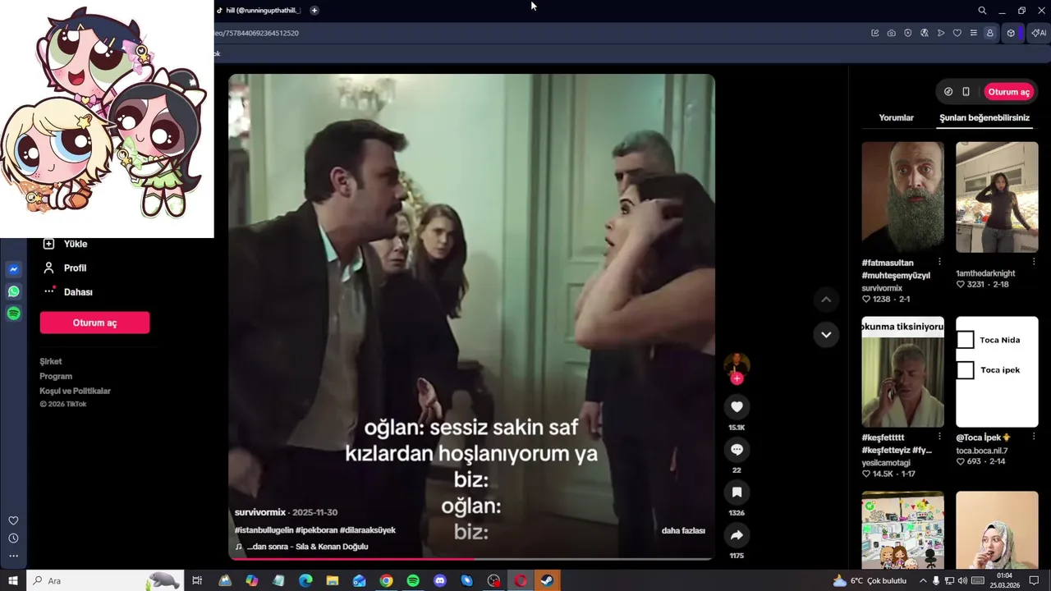The height and width of the screenshot is (591, 1051).
Task: Open options dots for 1amthedarknight video
Action: coord(1033,262)
